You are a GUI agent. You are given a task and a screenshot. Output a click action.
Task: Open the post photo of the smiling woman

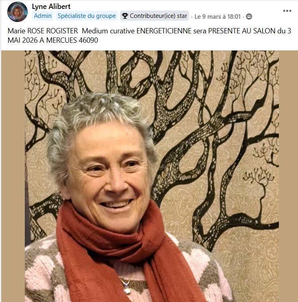tap(152, 176)
